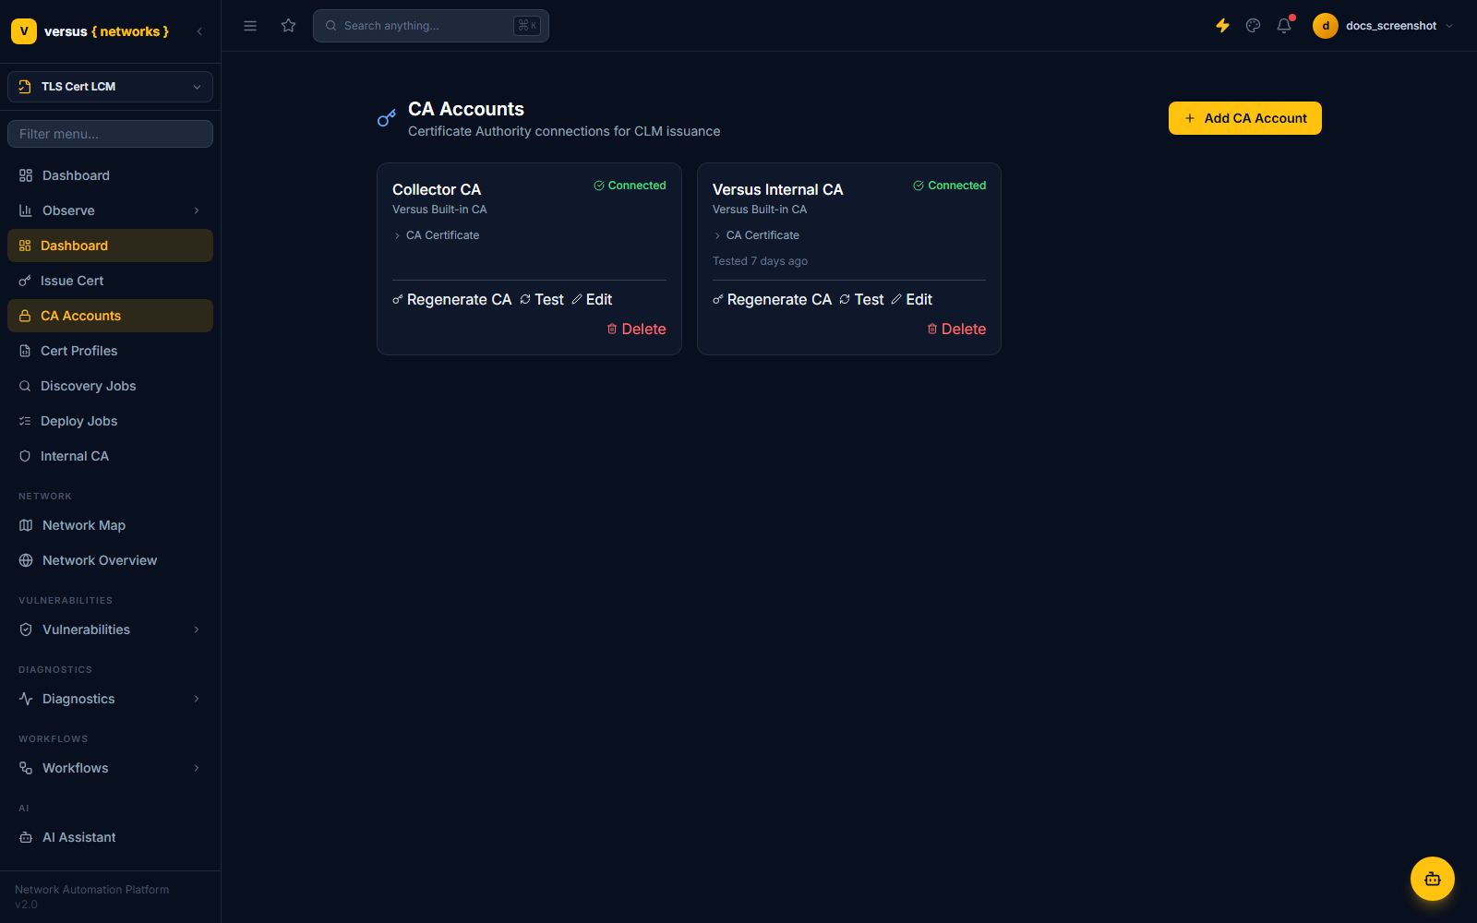Open Network Map page
This screenshot has width=1477, height=923.
coord(111,525)
